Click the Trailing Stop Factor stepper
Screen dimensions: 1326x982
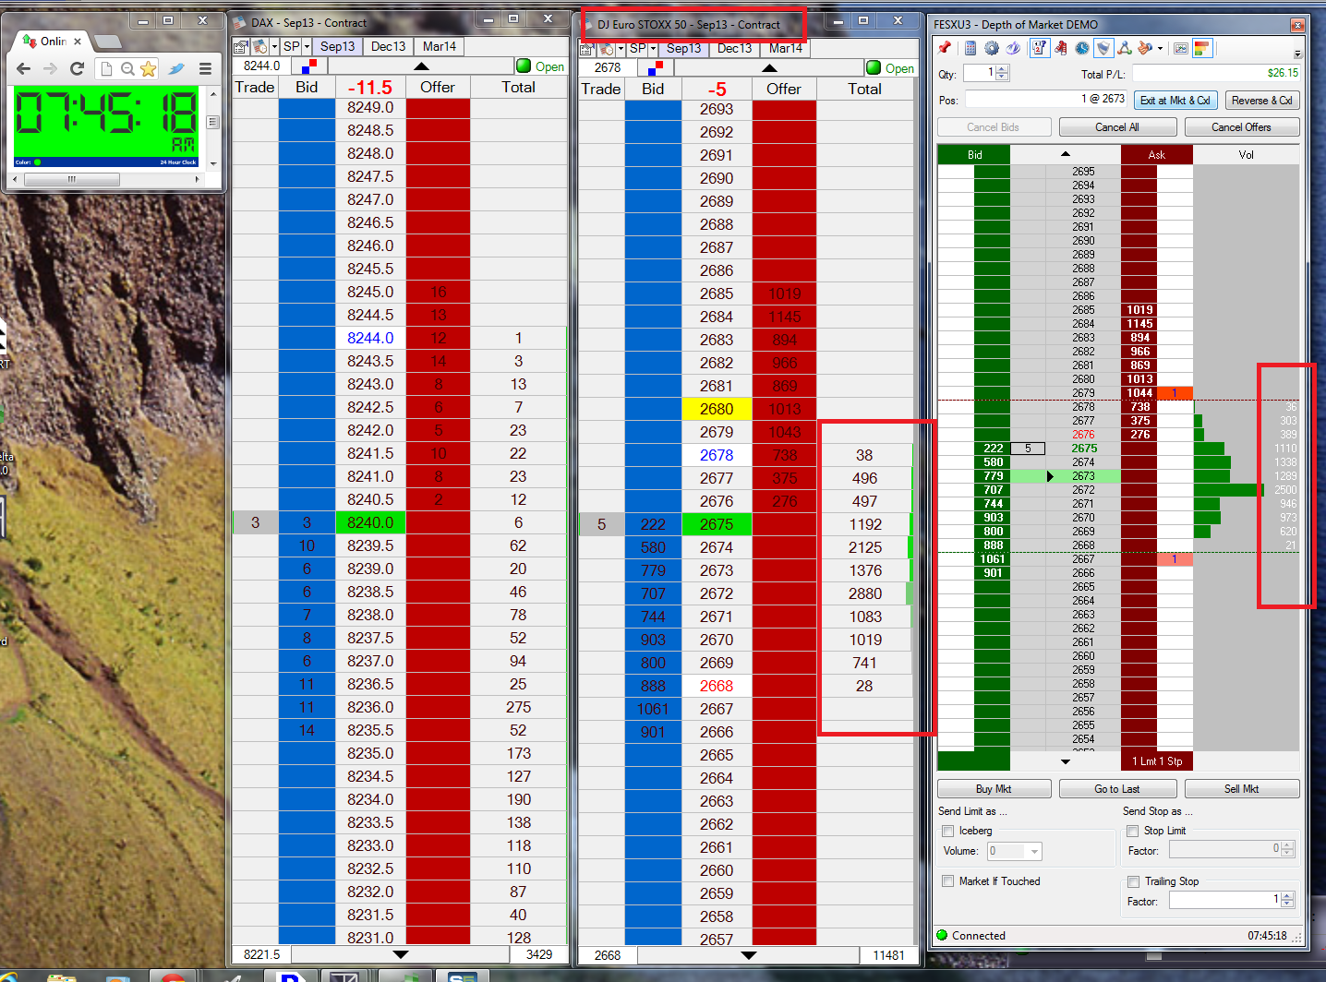pos(1288,900)
